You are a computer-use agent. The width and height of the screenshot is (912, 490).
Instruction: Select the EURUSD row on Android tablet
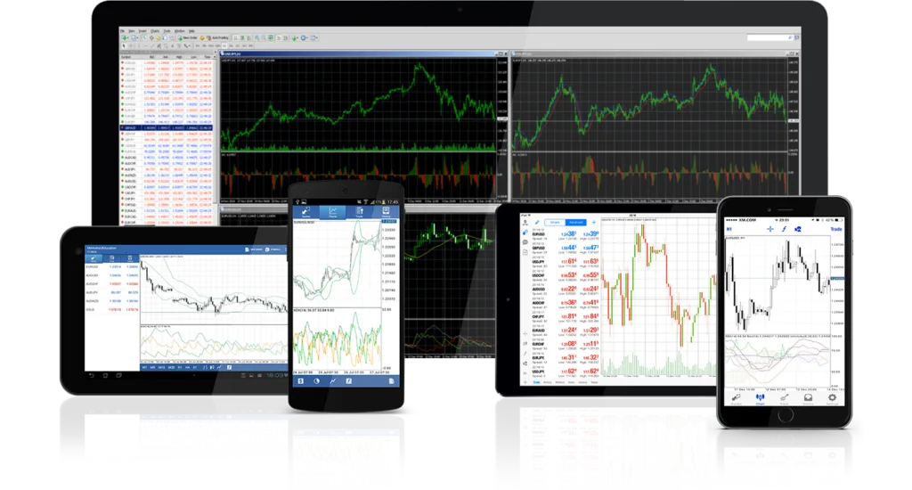point(112,266)
